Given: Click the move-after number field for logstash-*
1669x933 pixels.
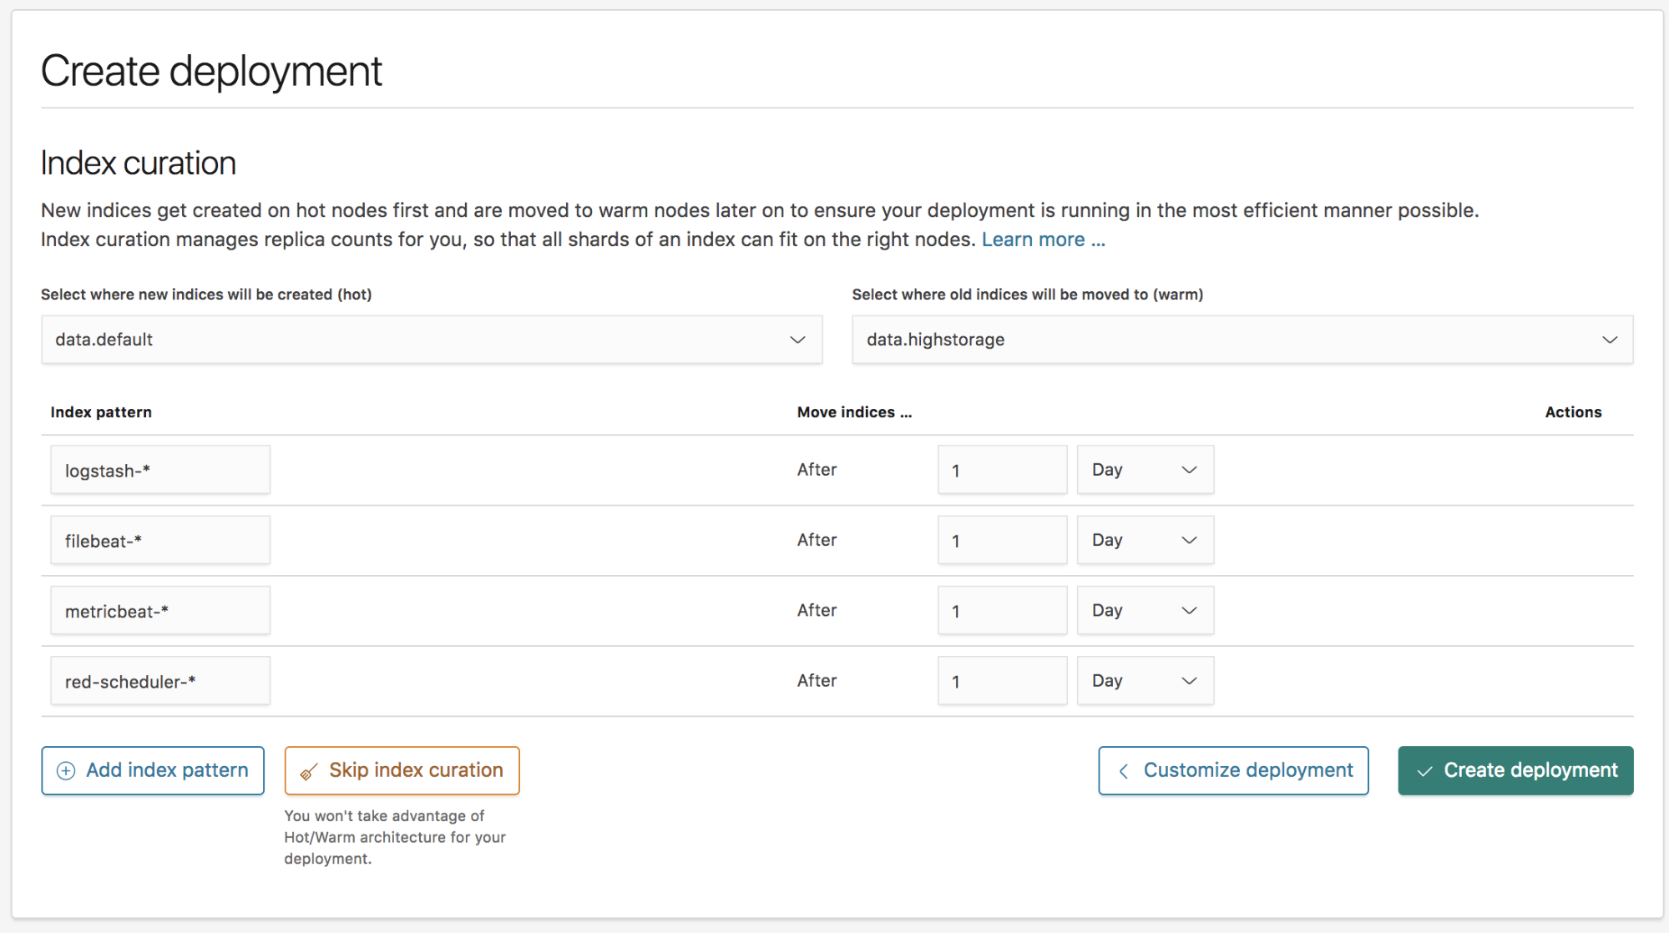Looking at the screenshot, I should (x=1002, y=470).
